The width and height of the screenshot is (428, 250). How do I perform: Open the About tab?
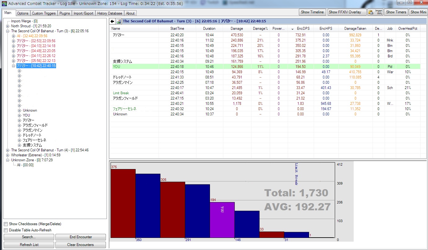click(130, 13)
